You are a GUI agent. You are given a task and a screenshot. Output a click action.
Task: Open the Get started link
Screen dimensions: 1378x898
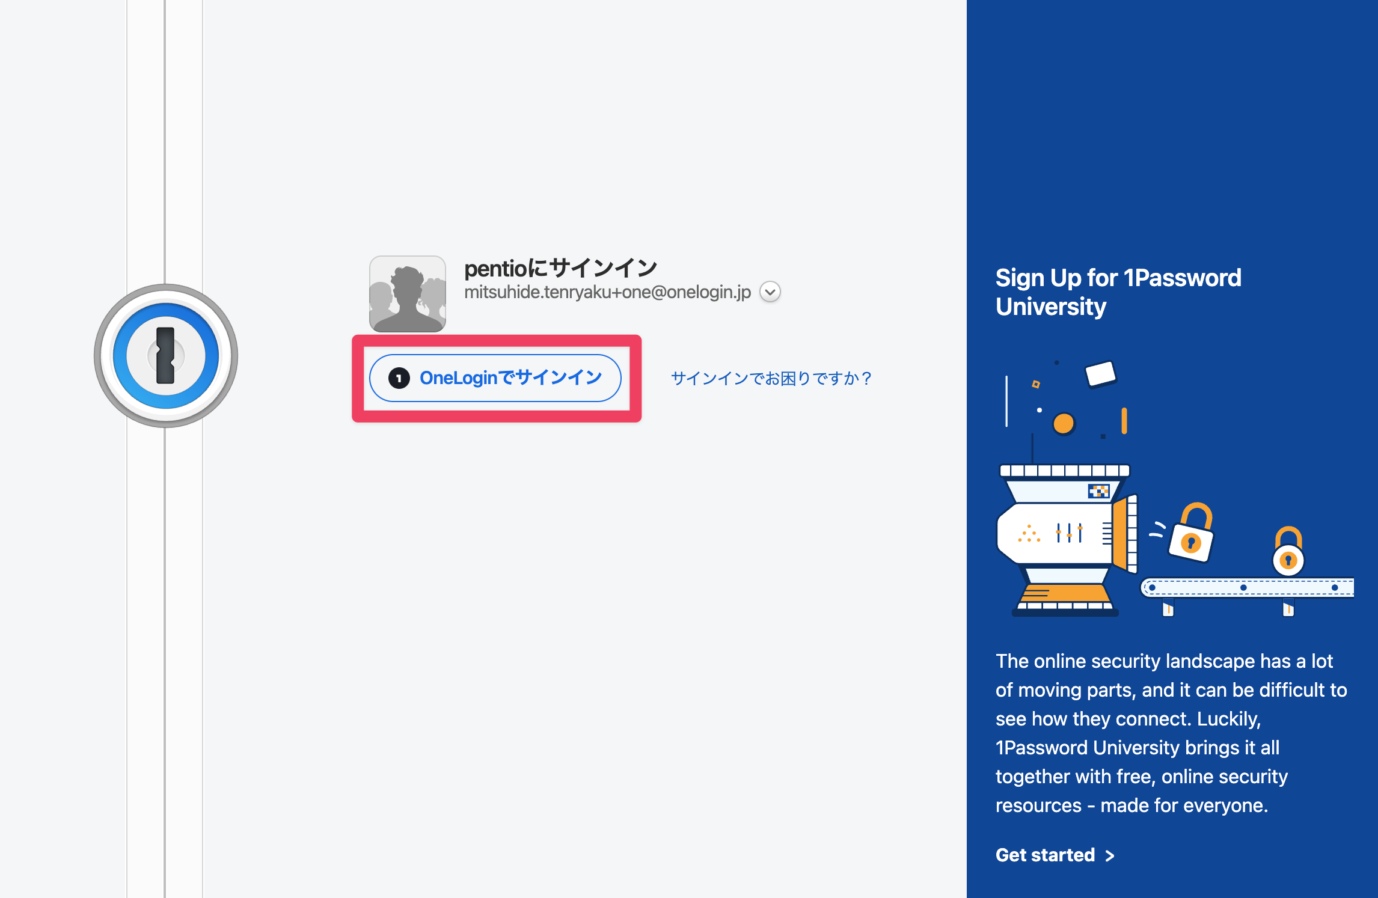coord(1055,855)
